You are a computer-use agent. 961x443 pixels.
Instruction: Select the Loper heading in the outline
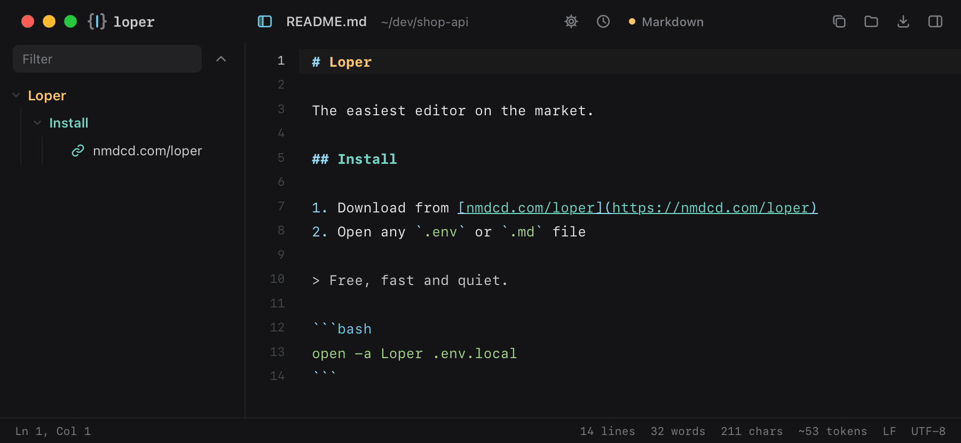click(x=47, y=96)
